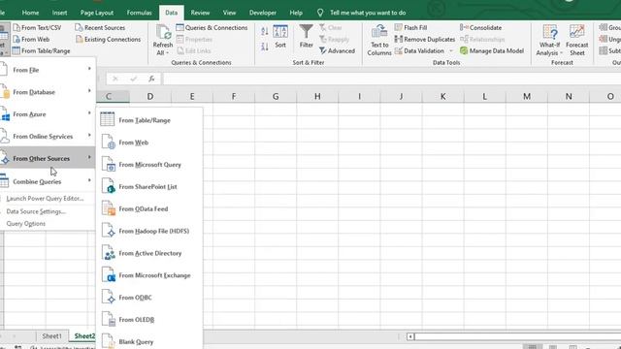Expand From Online Services submenu arrow
The width and height of the screenshot is (621, 349).
tap(89, 136)
